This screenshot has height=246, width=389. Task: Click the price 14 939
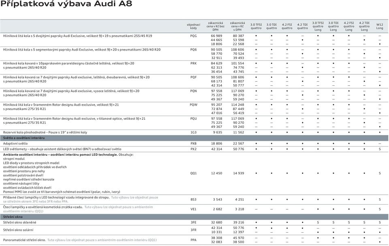click(238, 174)
